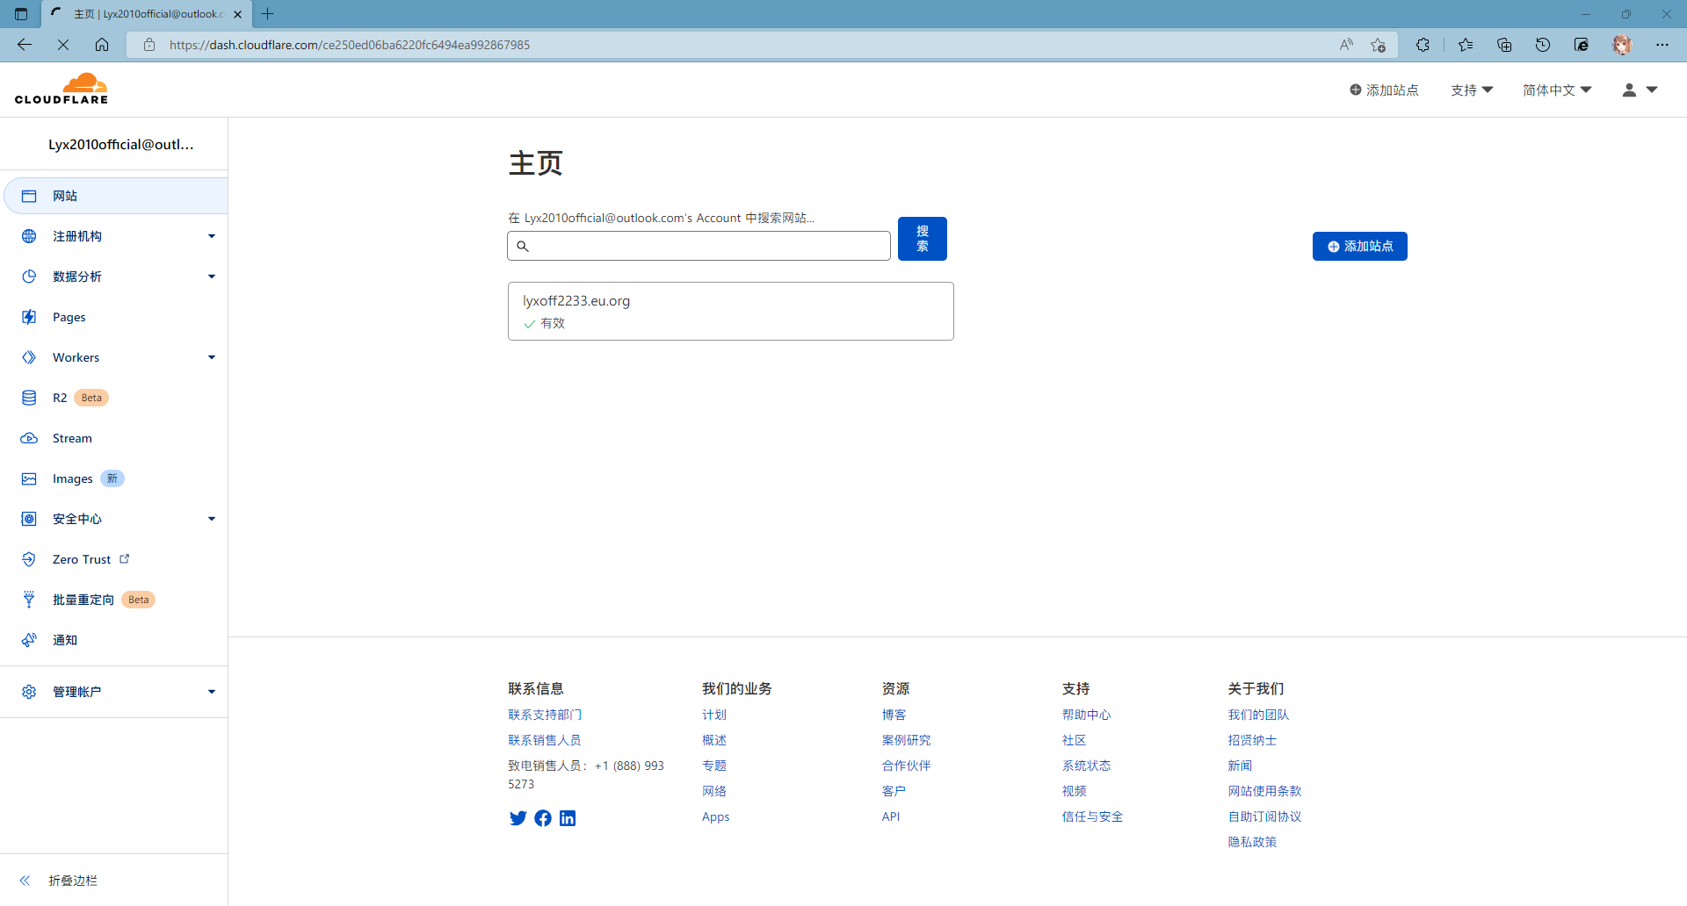Open the Facebook social link
This screenshot has width=1687, height=906.
(x=543, y=818)
